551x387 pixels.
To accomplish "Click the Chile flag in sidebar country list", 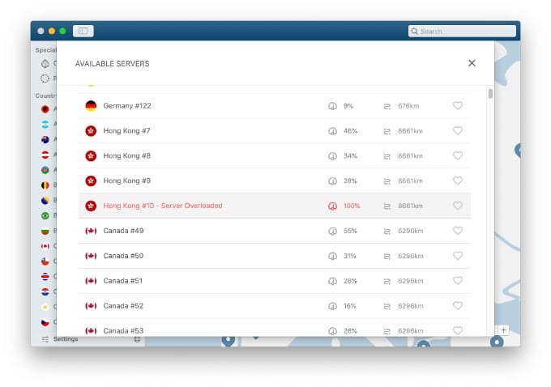I will [x=45, y=261].
